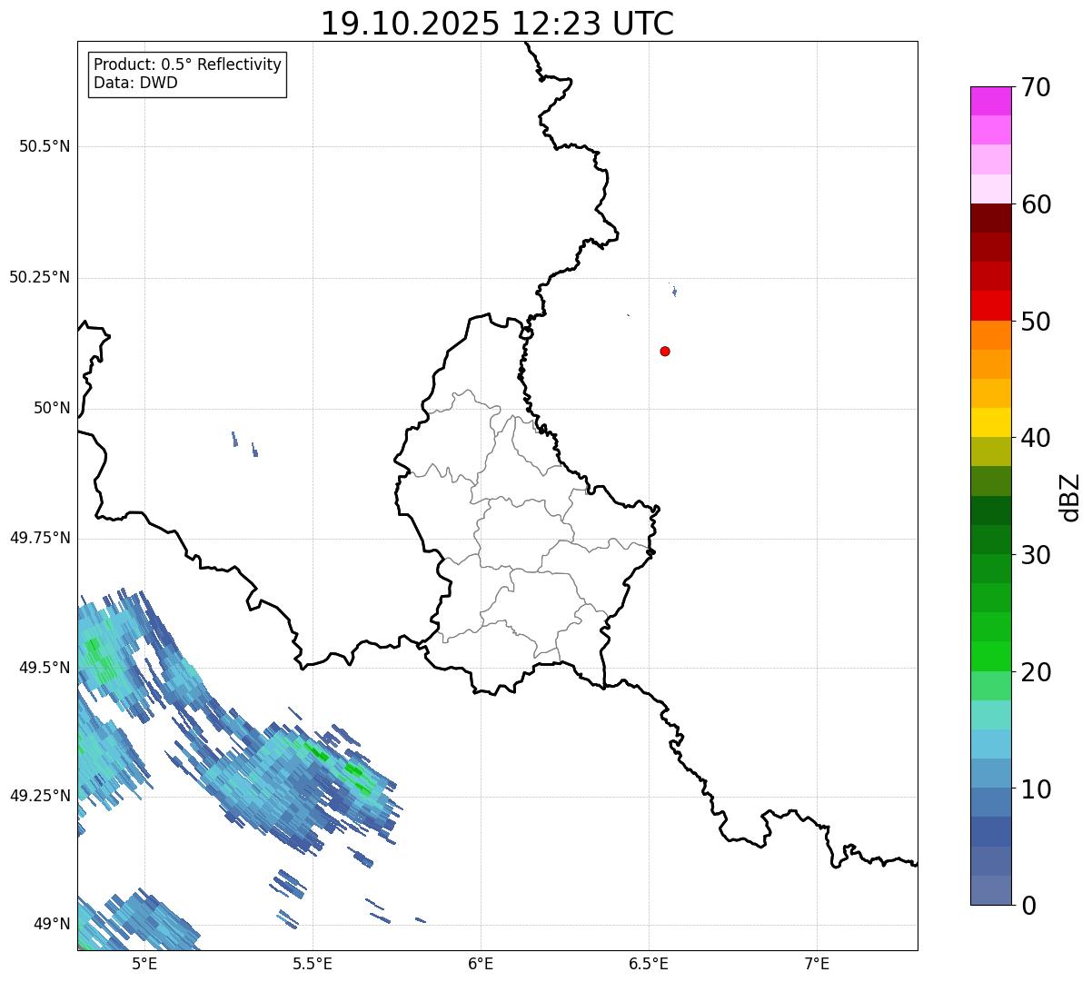Click the longitude label '6.5°E'
The width and height of the screenshot is (1092, 982).
click(x=649, y=964)
